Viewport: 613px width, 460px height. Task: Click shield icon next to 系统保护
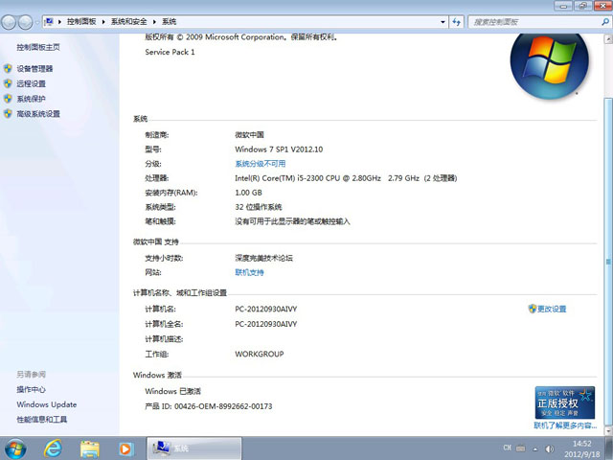tap(8, 98)
